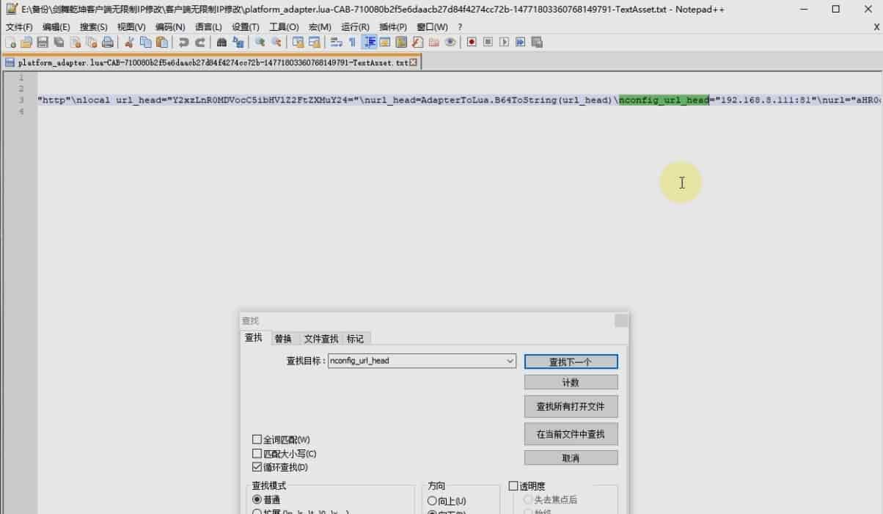Switch to the 文件查找 tab
This screenshot has height=514, width=883.
click(x=321, y=338)
